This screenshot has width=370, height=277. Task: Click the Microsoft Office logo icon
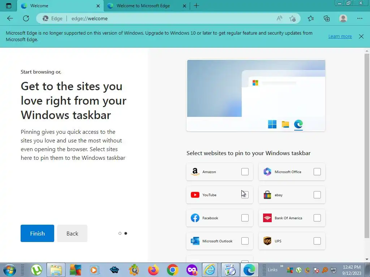(x=267, y=172)
